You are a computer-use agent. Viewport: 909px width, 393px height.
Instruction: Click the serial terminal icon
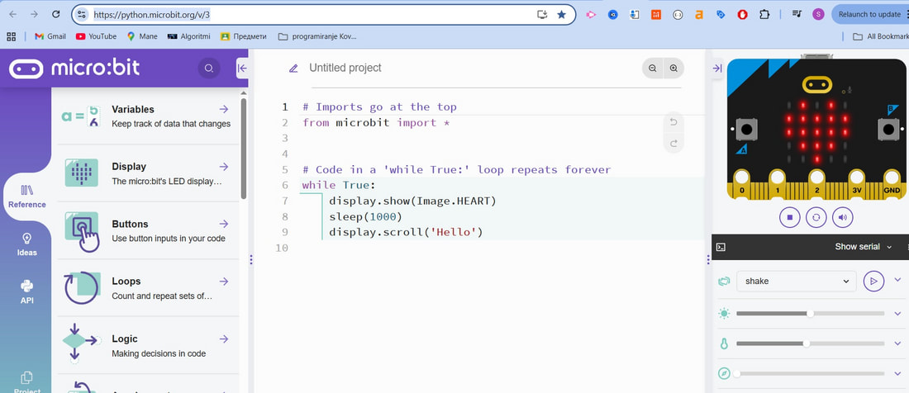tap(721, 247)
